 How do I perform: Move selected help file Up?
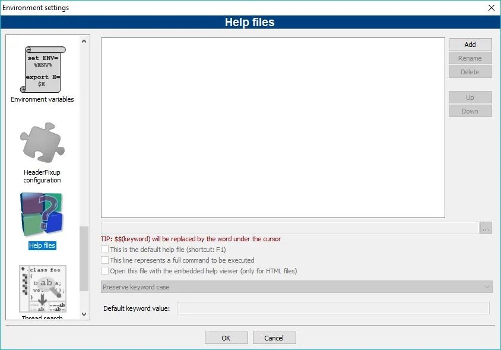470,97
